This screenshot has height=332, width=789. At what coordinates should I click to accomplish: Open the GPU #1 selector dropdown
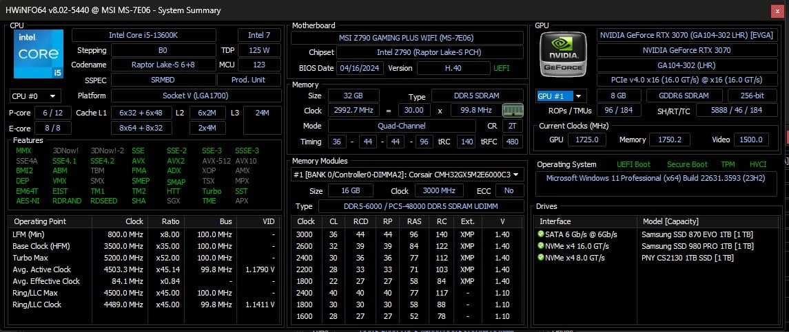click(x=562, y=96)
